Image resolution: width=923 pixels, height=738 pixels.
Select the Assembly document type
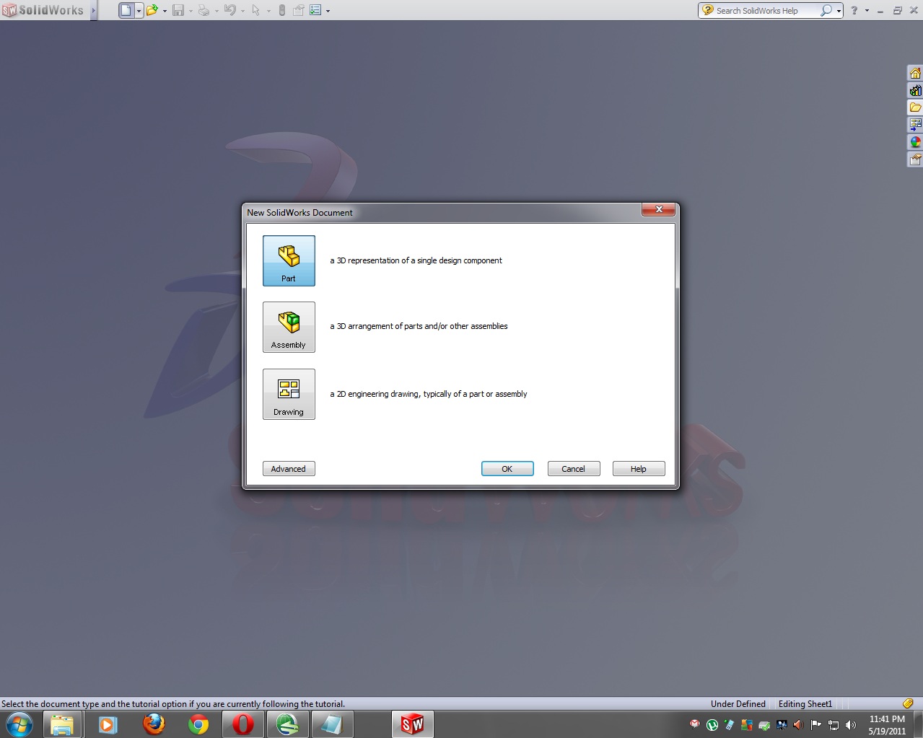(x=289, y=327)
